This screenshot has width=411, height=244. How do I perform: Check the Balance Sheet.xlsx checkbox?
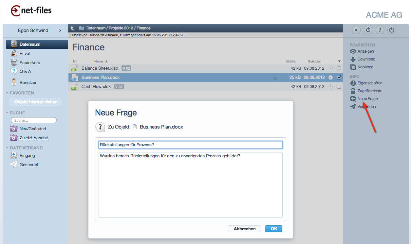339,68
